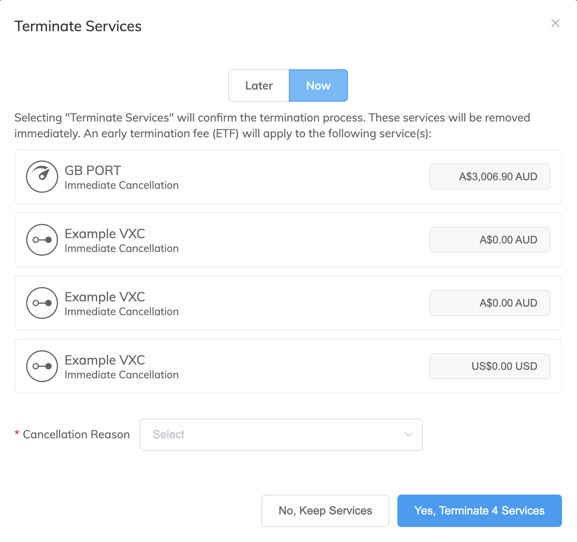This screenshot has width=577, height=542.
Task: Click Yes, Terminate 4 Services button
Action: (x=479, y=511)
